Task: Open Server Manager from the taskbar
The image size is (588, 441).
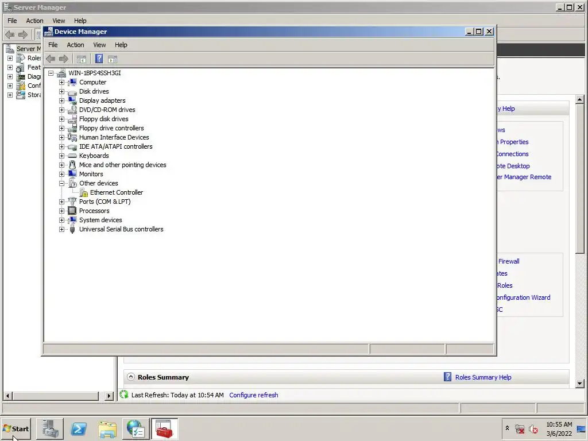Action: pyautogui.click(x=50, y=429)
